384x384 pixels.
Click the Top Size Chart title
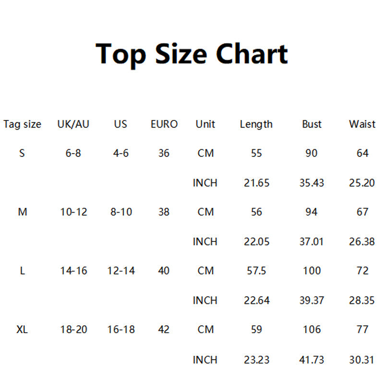192,55
